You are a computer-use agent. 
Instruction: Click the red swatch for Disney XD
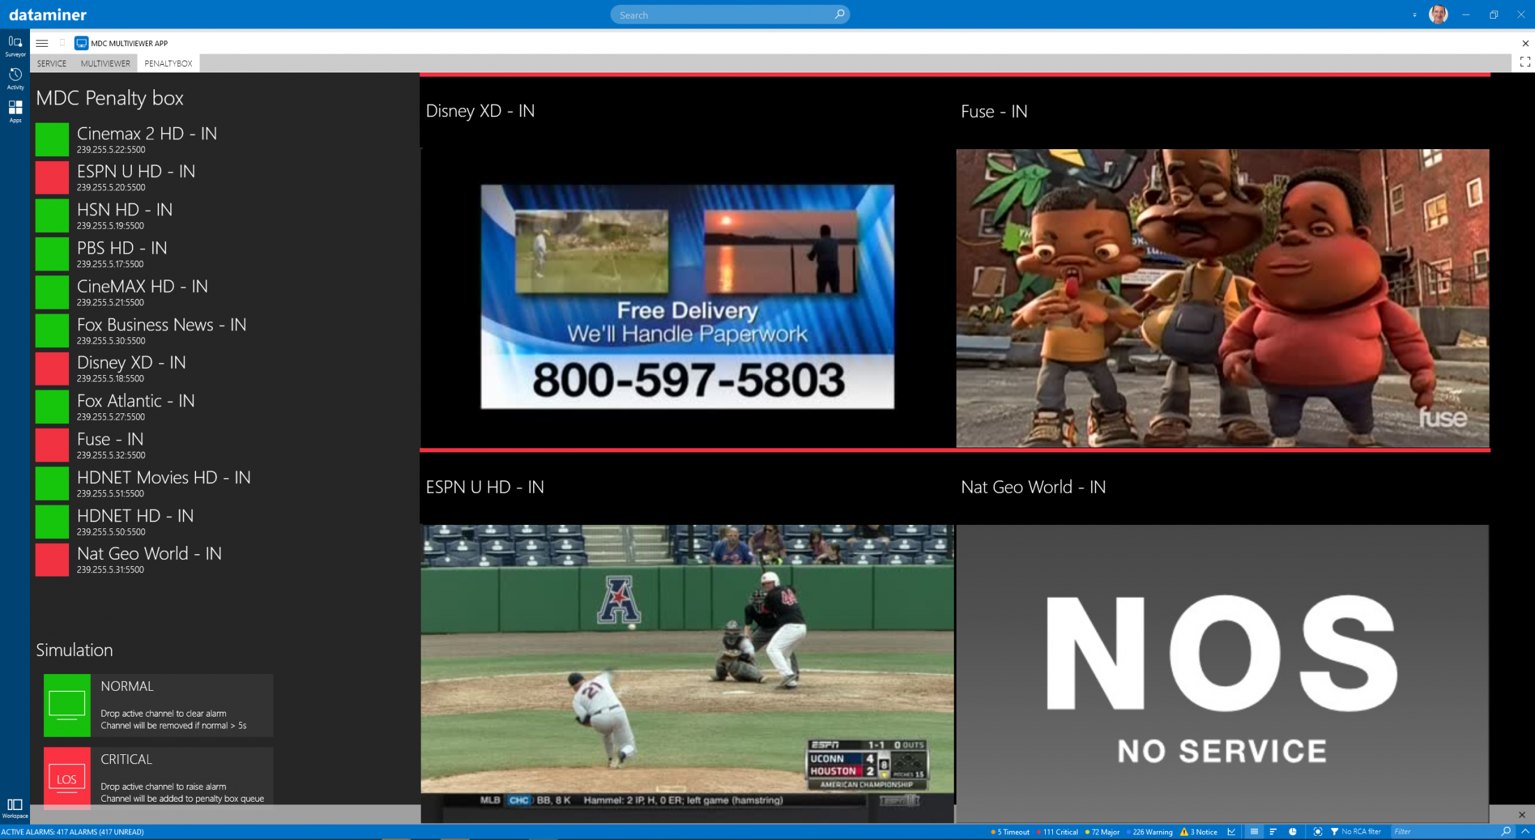click(52, 368)
